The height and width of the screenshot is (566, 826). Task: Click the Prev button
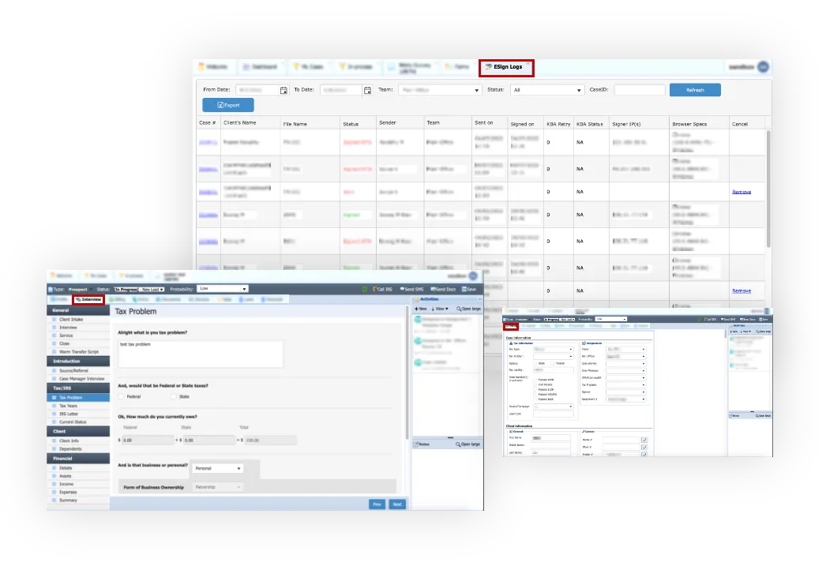[x=377, y=504]
